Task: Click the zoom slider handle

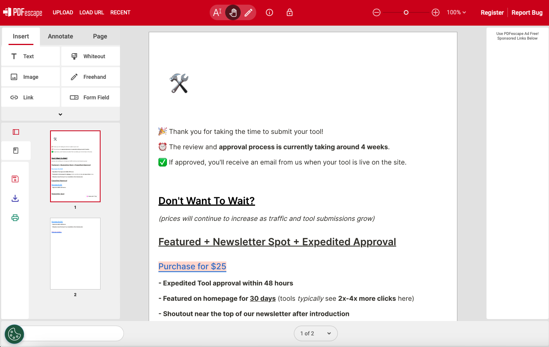Action: (x=406, y=12)
